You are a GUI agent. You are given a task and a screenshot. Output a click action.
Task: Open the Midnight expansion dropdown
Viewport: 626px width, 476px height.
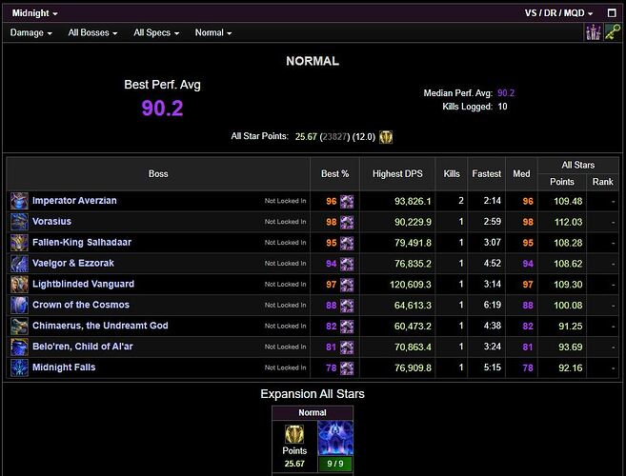click(34, 13)
